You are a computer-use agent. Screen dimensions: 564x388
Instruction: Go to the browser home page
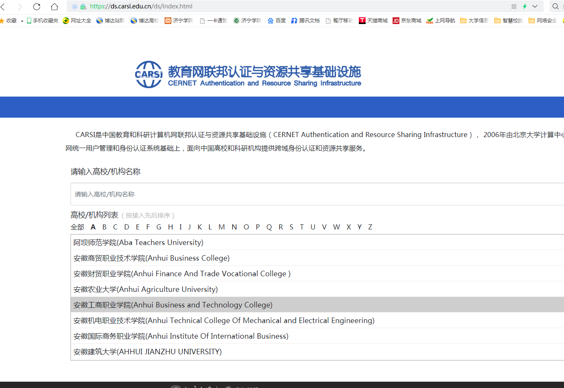54,6
